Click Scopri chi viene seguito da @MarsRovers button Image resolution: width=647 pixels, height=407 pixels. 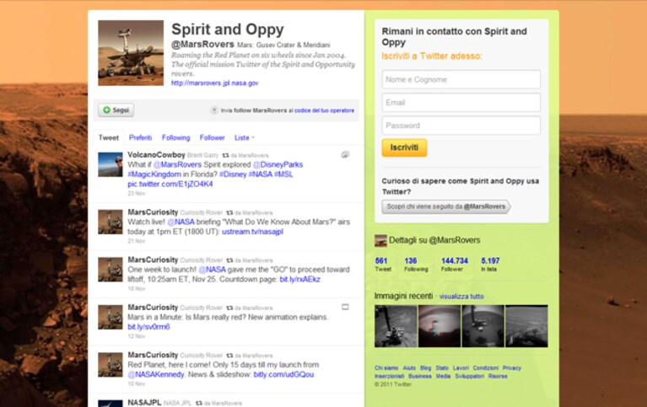[446, 206]
